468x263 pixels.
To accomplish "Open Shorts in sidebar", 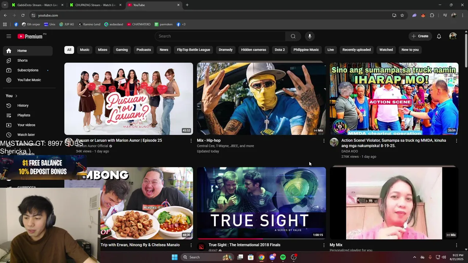I will click(28, 60).
